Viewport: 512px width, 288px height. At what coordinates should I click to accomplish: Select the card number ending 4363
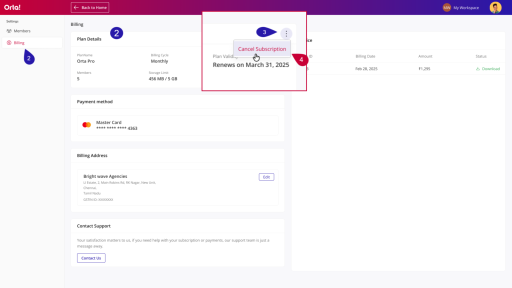click(116, 128)
